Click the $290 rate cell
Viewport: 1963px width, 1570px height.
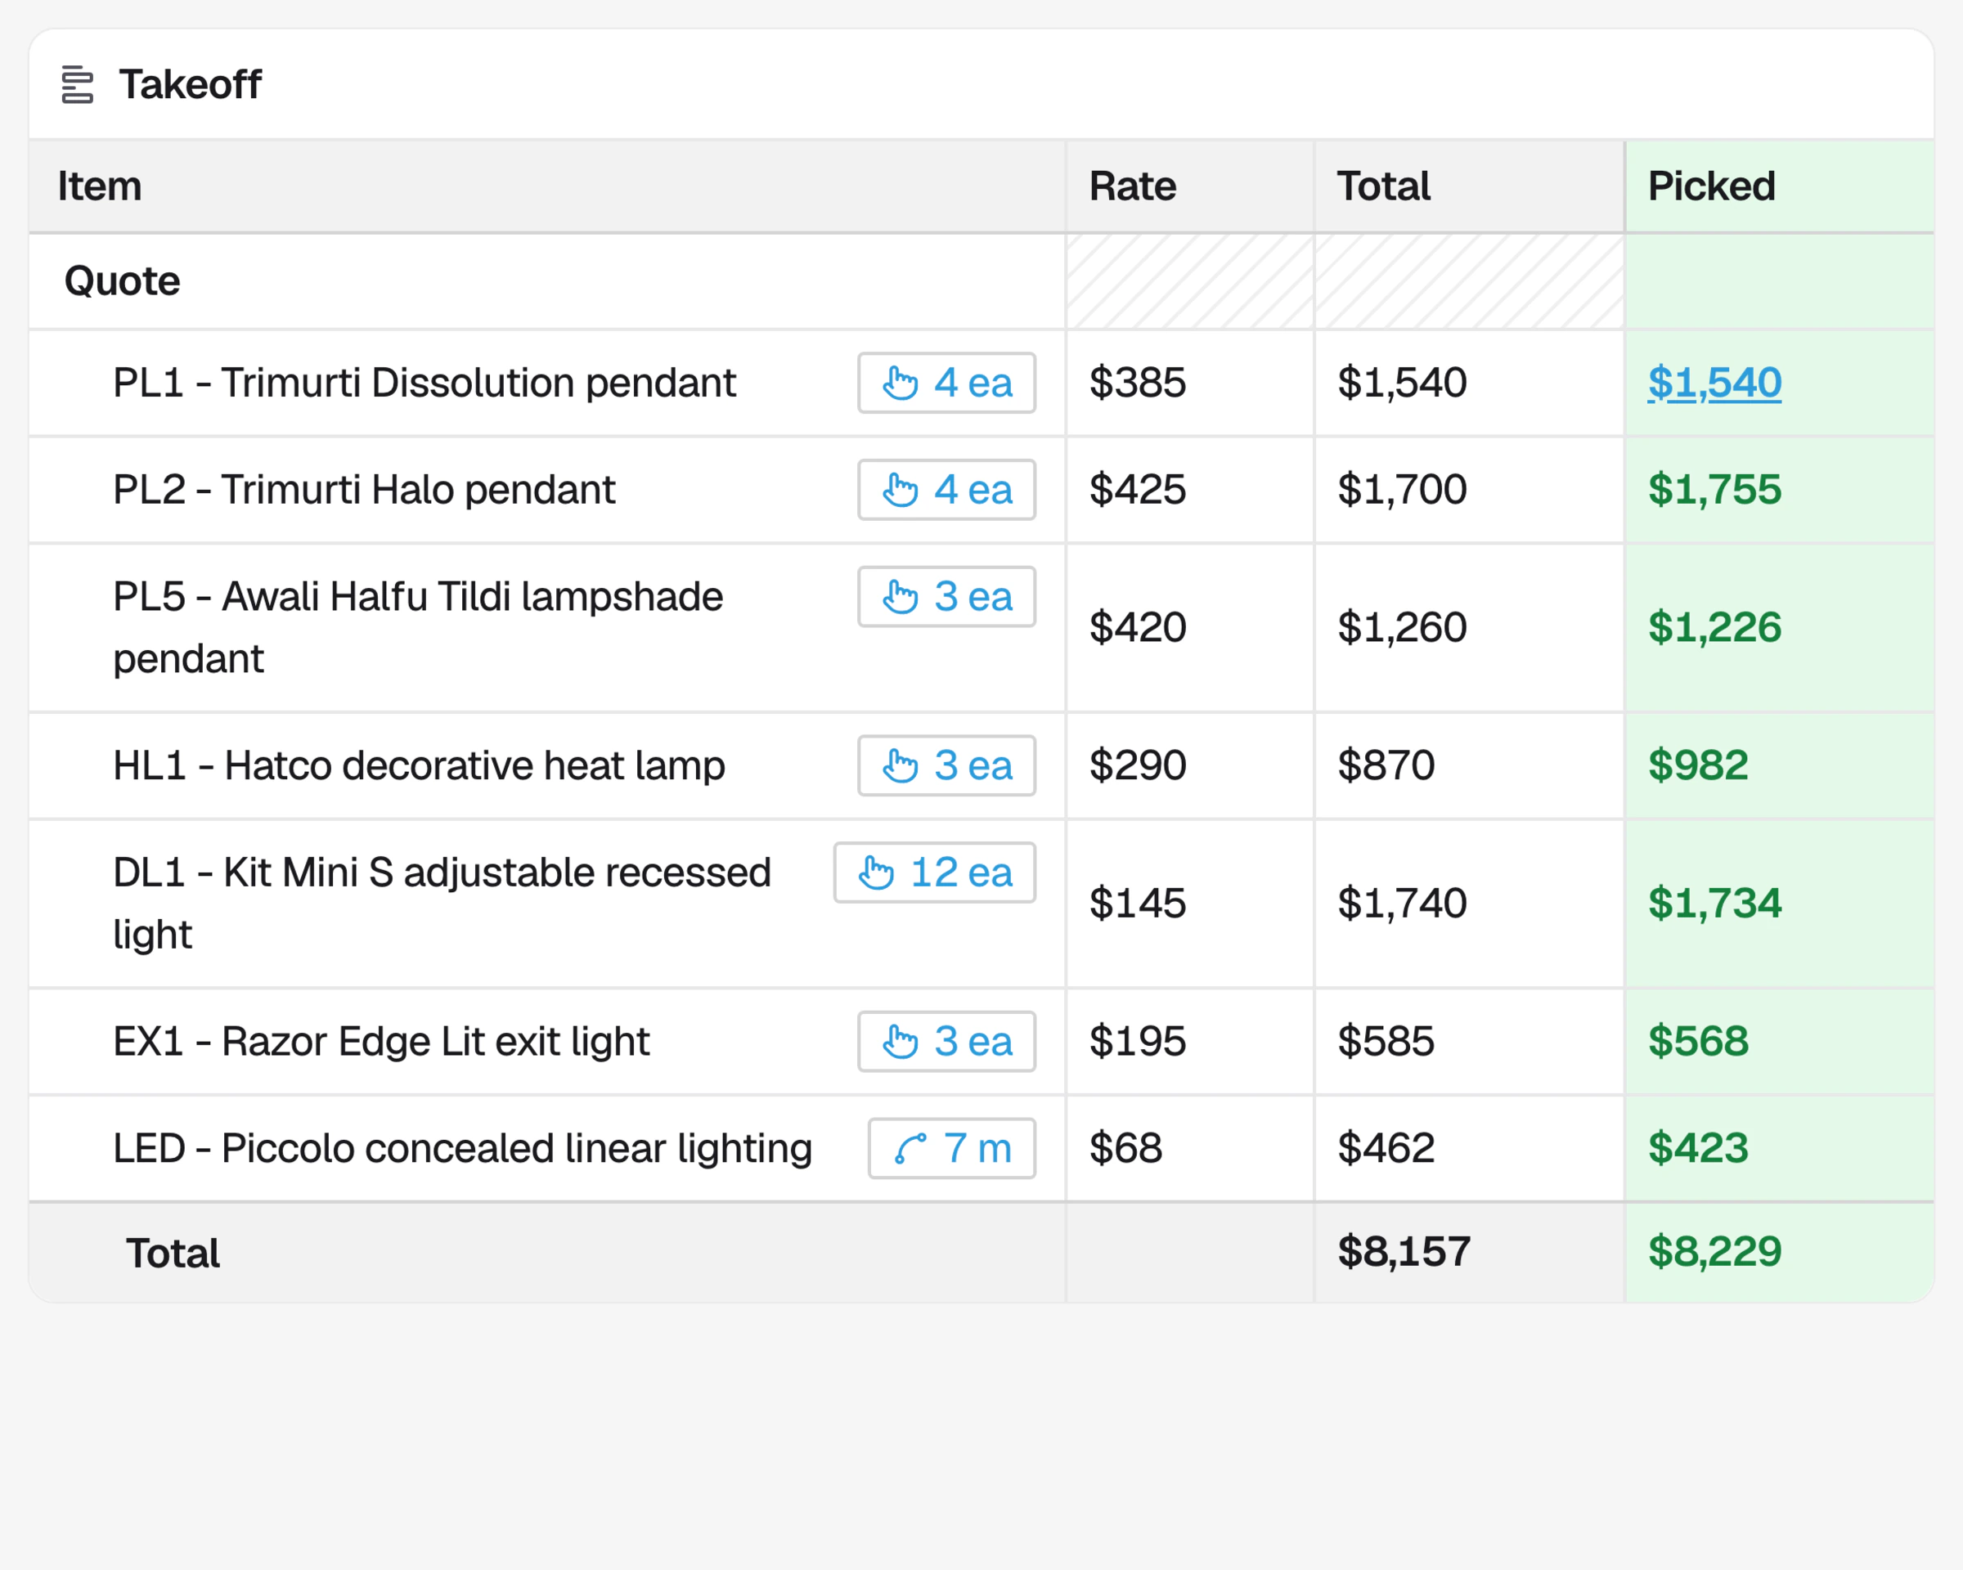tap(1190, 765)
